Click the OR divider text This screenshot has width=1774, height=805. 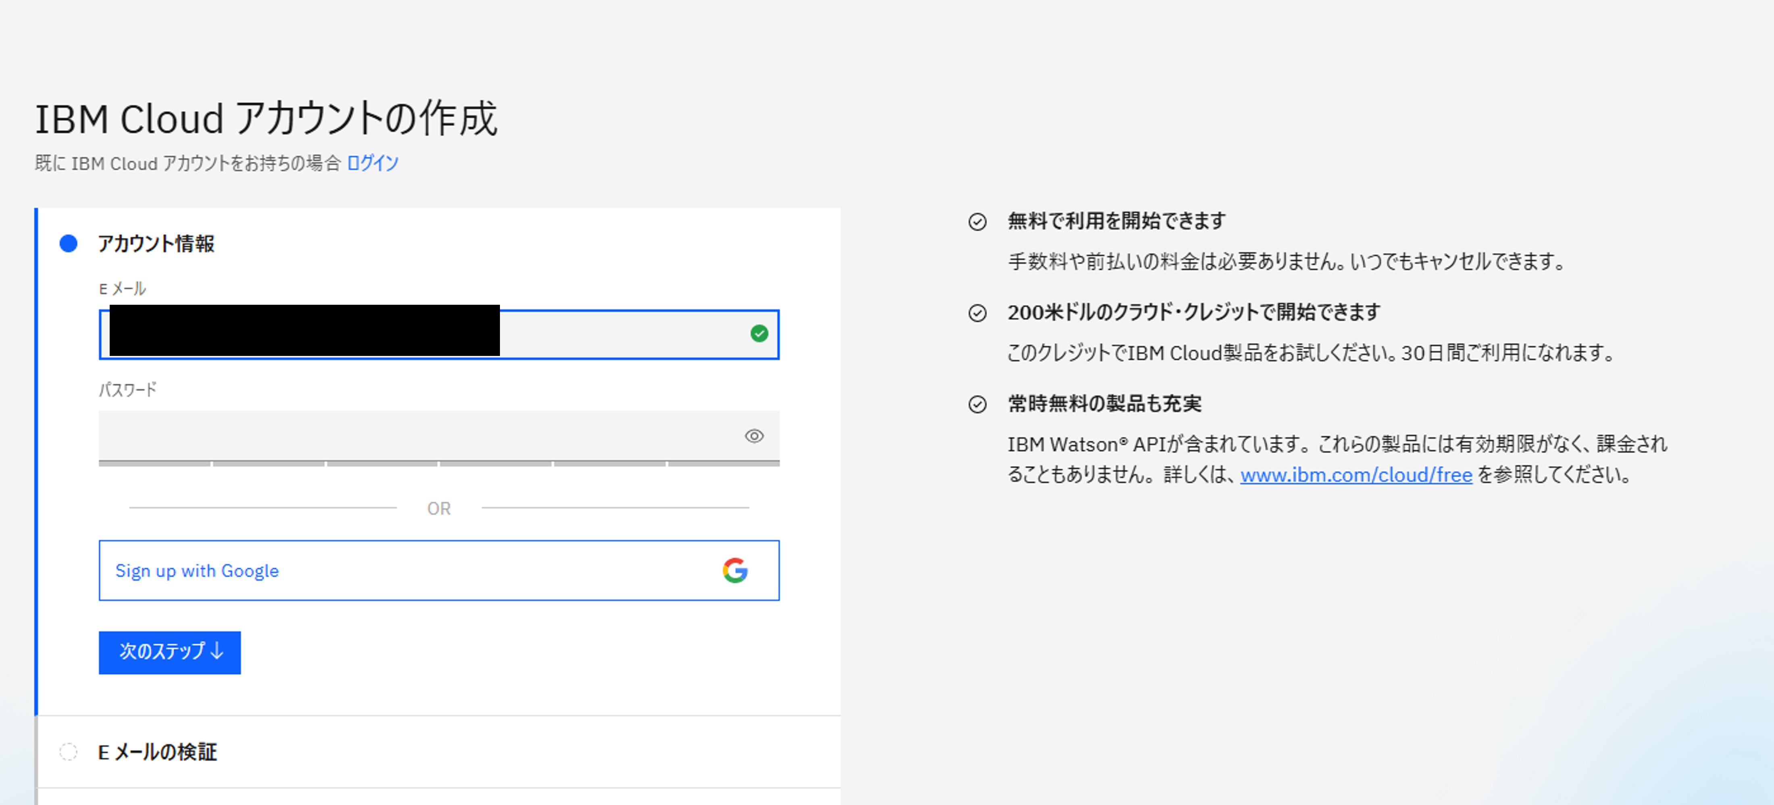coord(439,509)
